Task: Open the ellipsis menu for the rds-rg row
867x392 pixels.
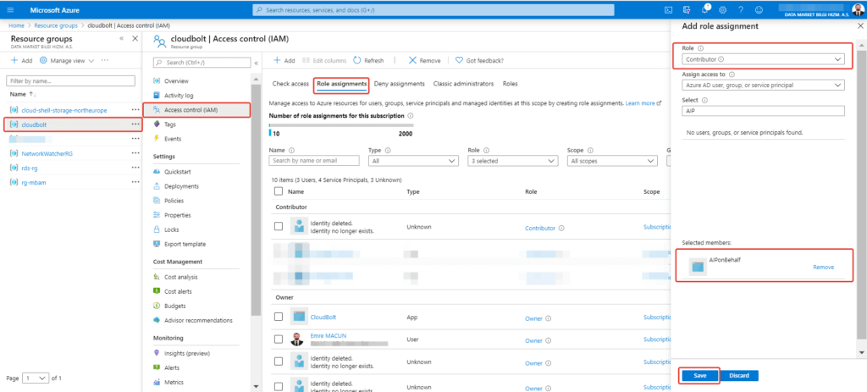Action: (135, 168)
